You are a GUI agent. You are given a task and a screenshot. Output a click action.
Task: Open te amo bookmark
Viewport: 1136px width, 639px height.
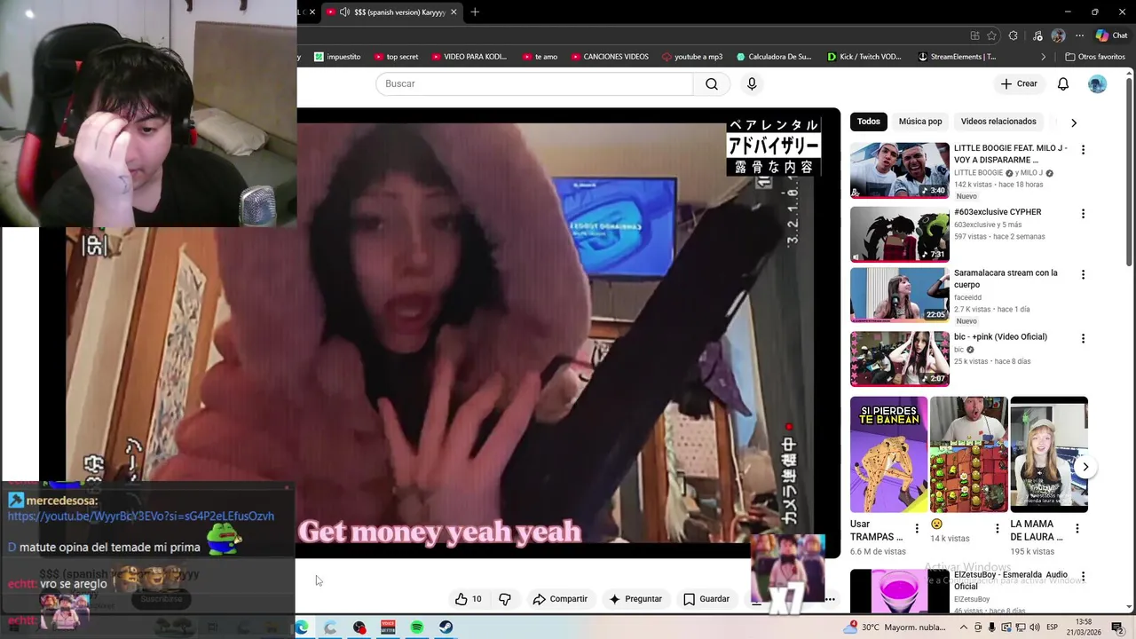point(540,57)
